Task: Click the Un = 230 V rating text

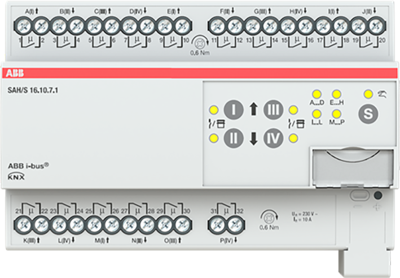Action: [305, 214]
